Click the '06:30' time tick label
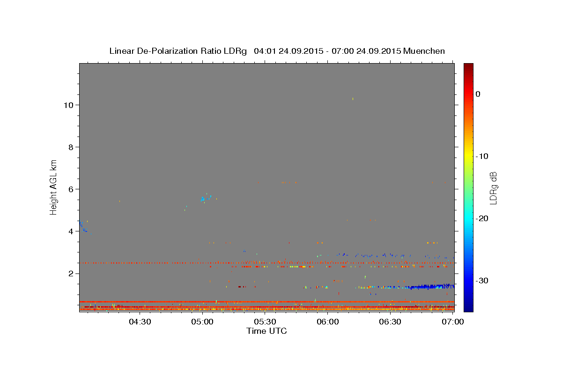Screen dimensions: 562x374 (390, 322)
